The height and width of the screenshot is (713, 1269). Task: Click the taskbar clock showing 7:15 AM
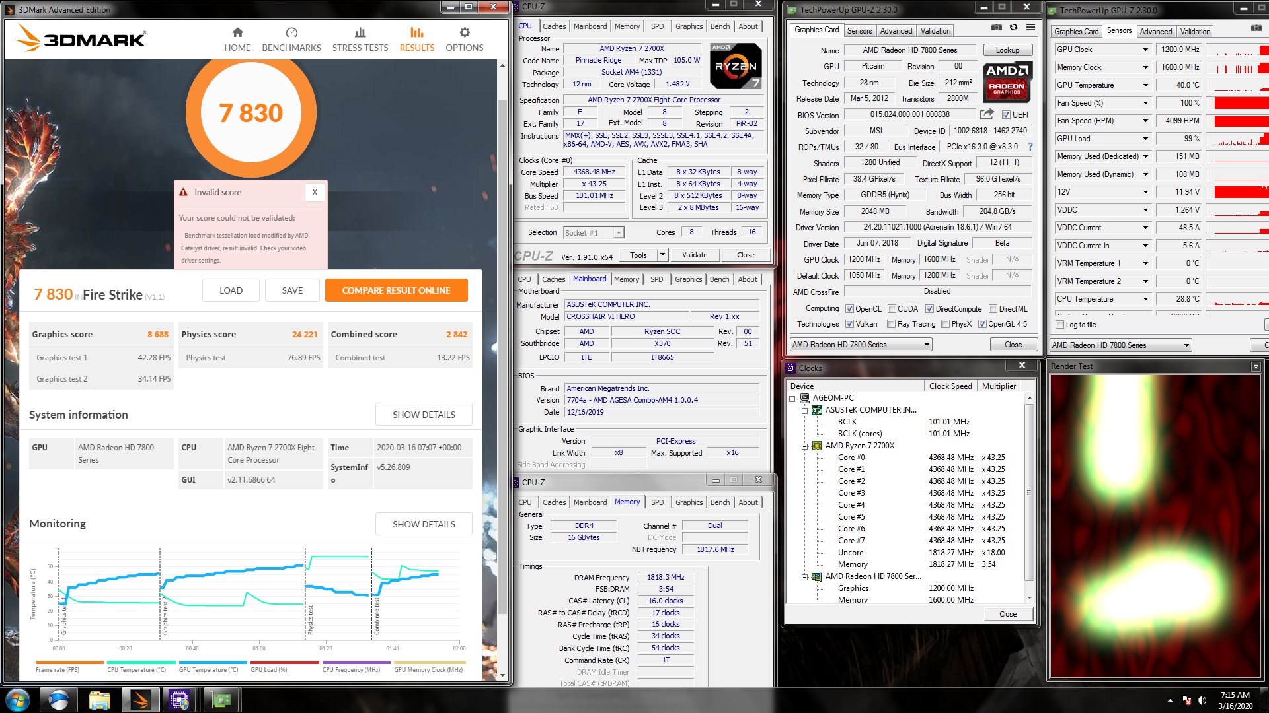(x=1235, y=700)
